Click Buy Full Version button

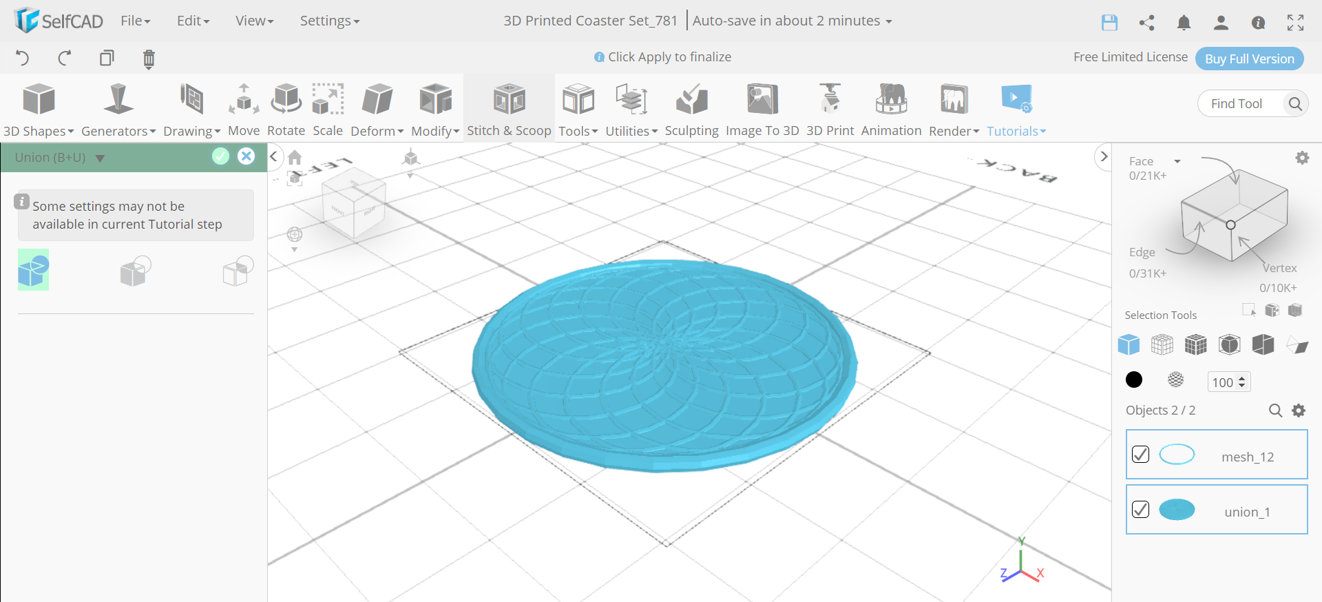click(x=1249, y=59)
